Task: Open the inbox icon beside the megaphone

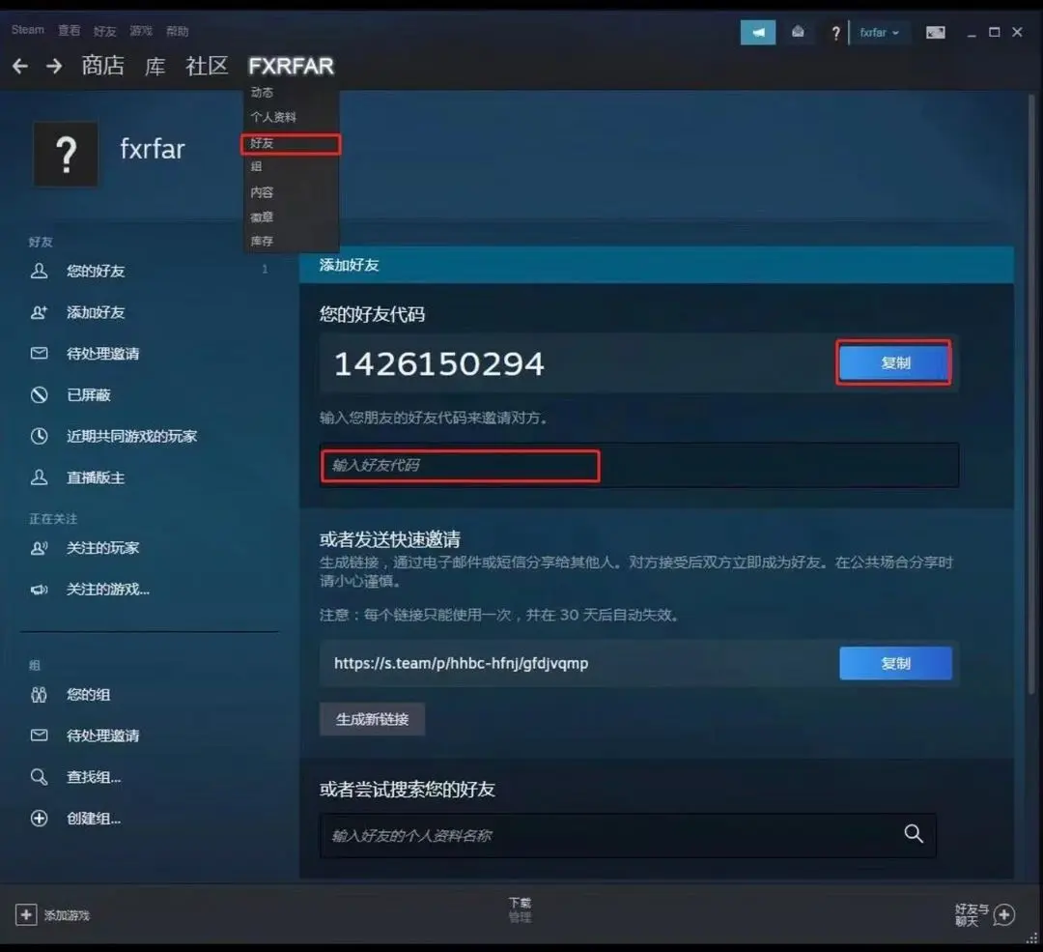Action: [798, 32]
